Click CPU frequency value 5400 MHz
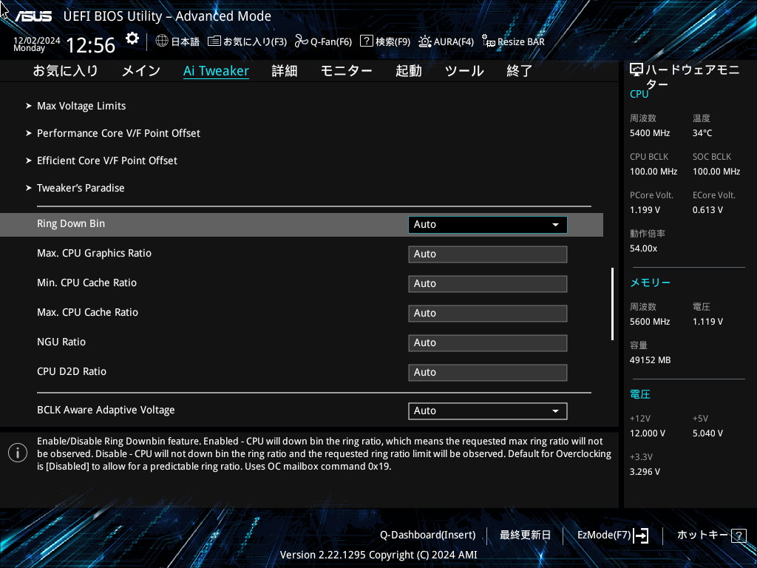This screenshot has height=568, width=757. [x=650, y=133]
